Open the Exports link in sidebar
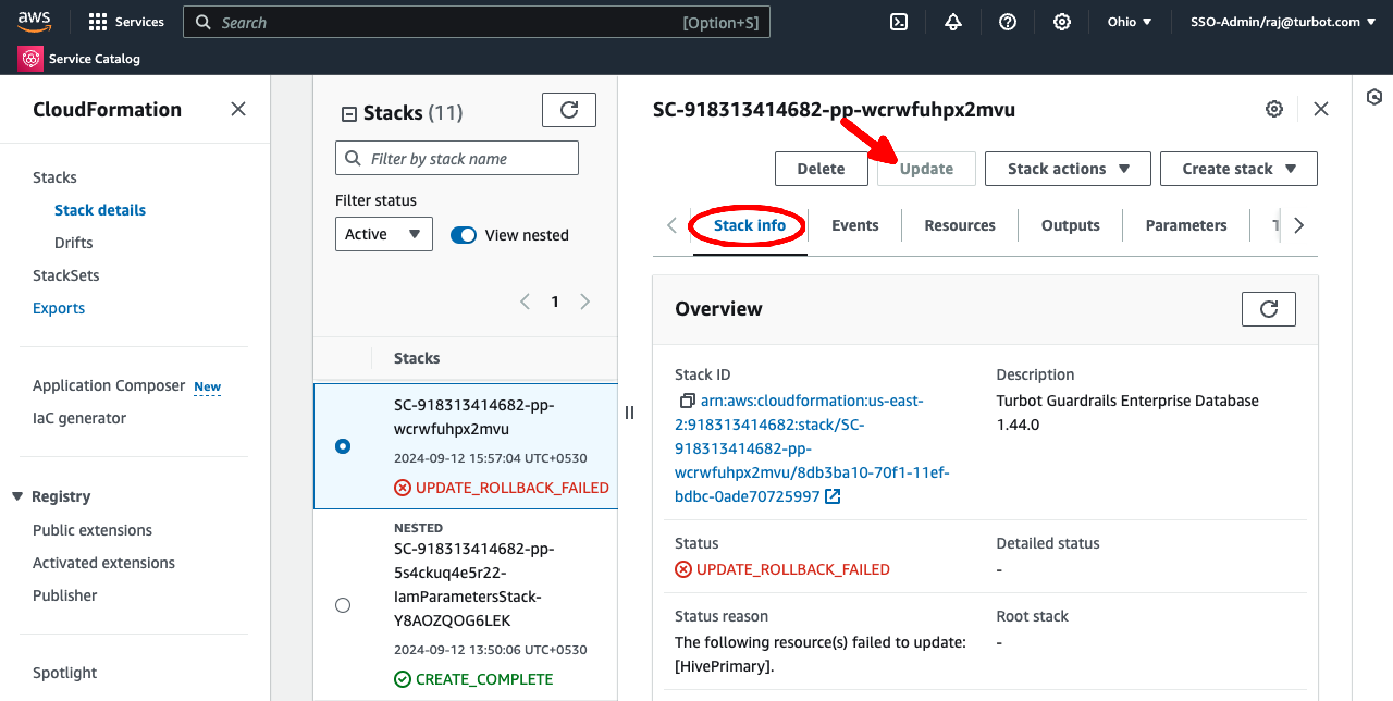1393x701 pixels. point(59,308)
